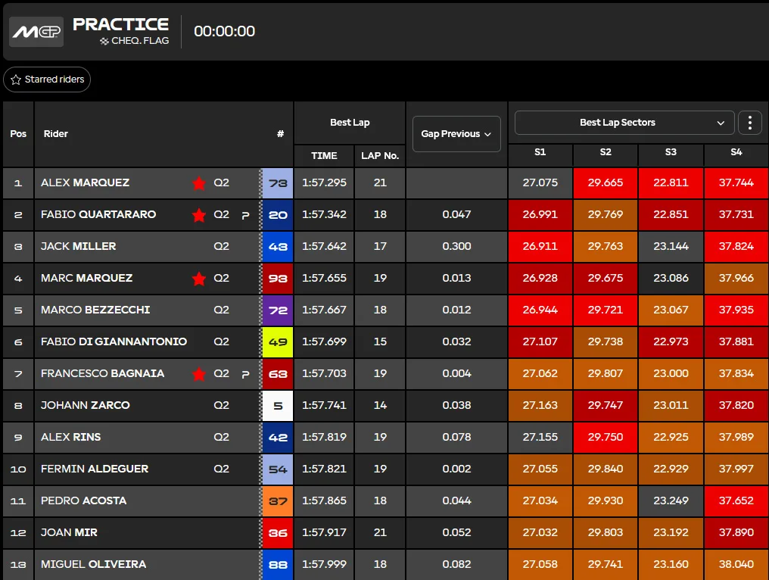Click Q2 label for Fermin Aldeguer
769x580 pixels.
point(221,469)
